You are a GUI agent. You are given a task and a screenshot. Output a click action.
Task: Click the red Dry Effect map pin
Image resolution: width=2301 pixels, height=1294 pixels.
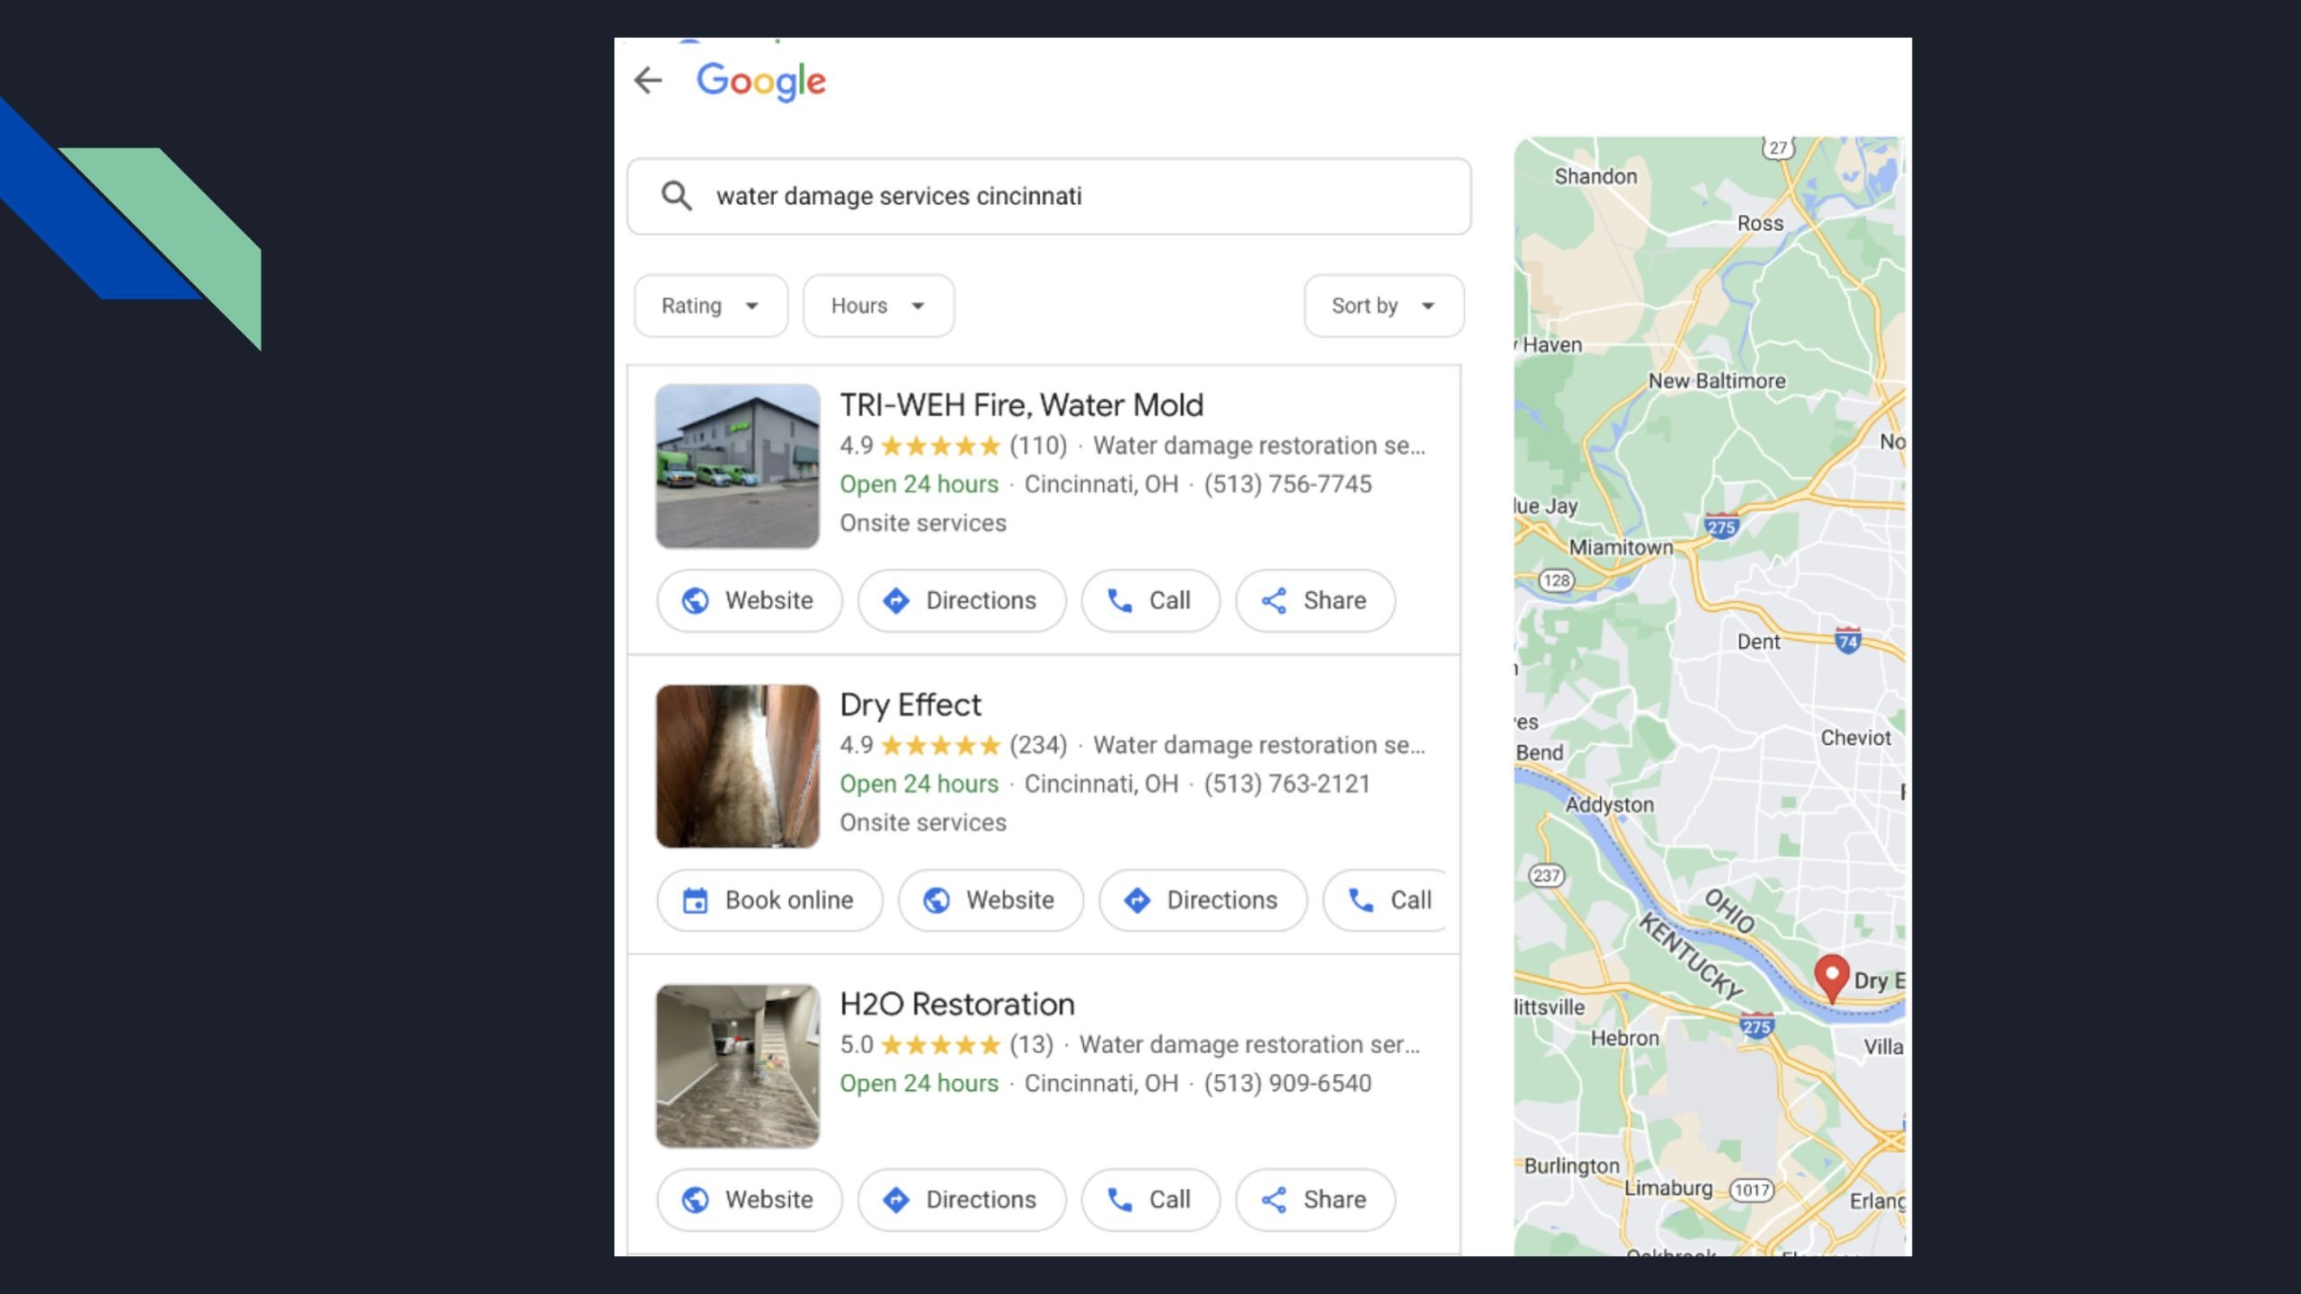coord(1831,975)
